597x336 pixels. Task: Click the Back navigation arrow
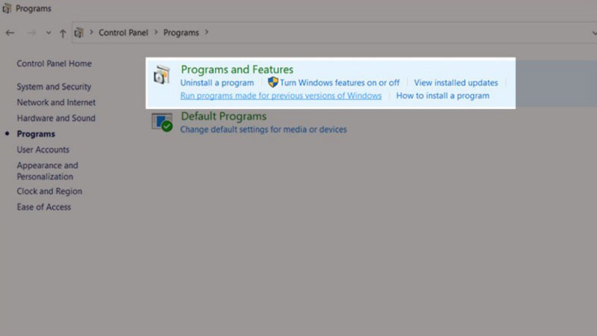pyautogui.click(x=10, y=33)
